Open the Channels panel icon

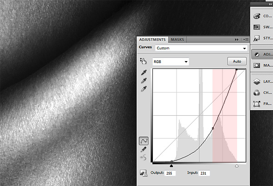[257, 93]
